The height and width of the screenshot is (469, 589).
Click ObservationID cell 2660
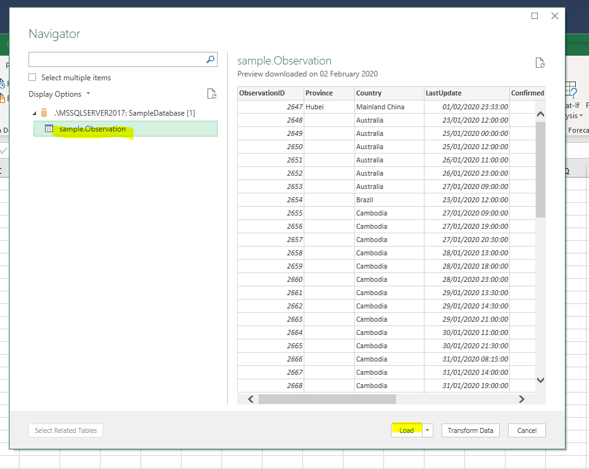pos(271,279)
